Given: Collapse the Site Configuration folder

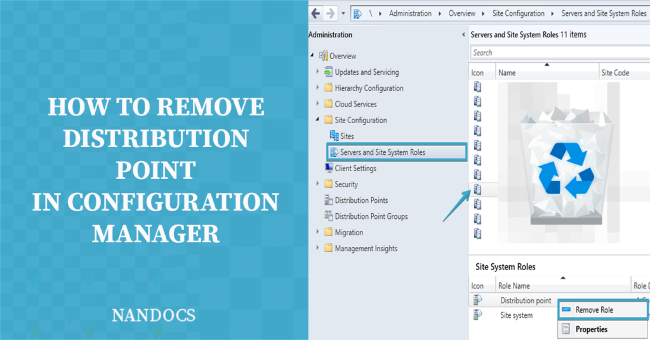Looking at the screenshot, I should [x=317, y=119].
